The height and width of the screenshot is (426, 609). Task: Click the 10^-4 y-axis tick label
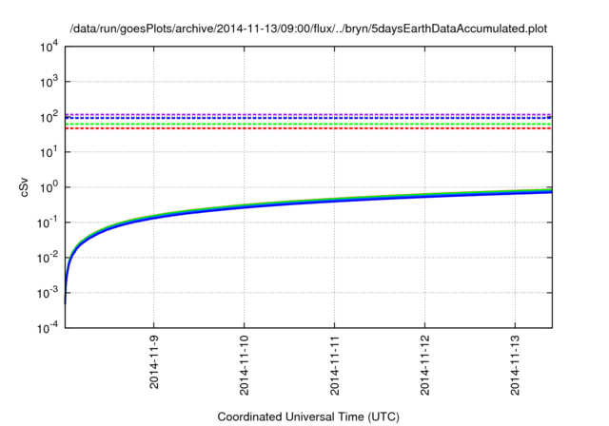click(49, 328)
